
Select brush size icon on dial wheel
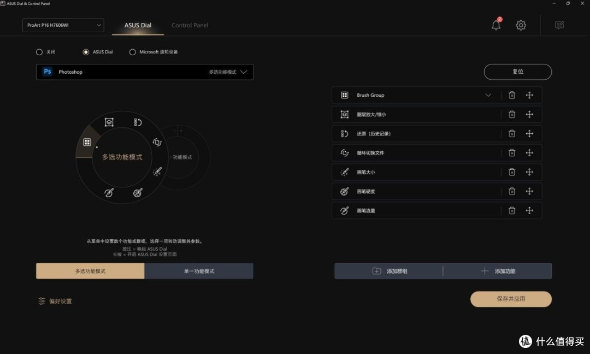157,172
